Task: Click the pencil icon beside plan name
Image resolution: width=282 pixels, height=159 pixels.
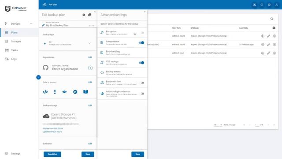Action: (43, 25)
